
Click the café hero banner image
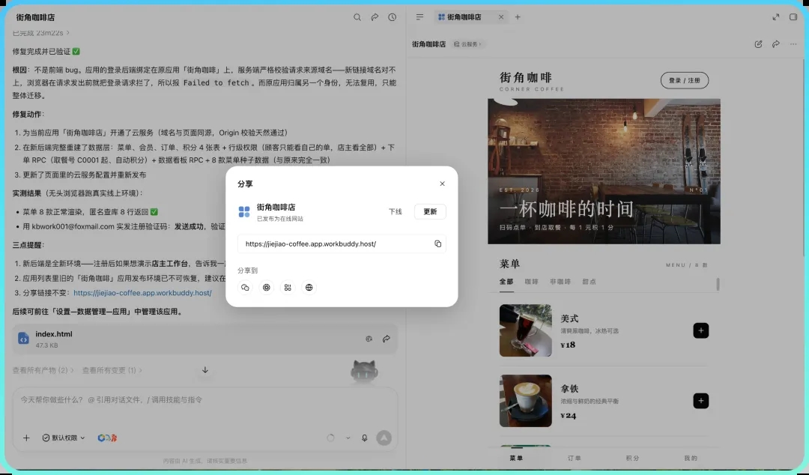pos(604,171)
